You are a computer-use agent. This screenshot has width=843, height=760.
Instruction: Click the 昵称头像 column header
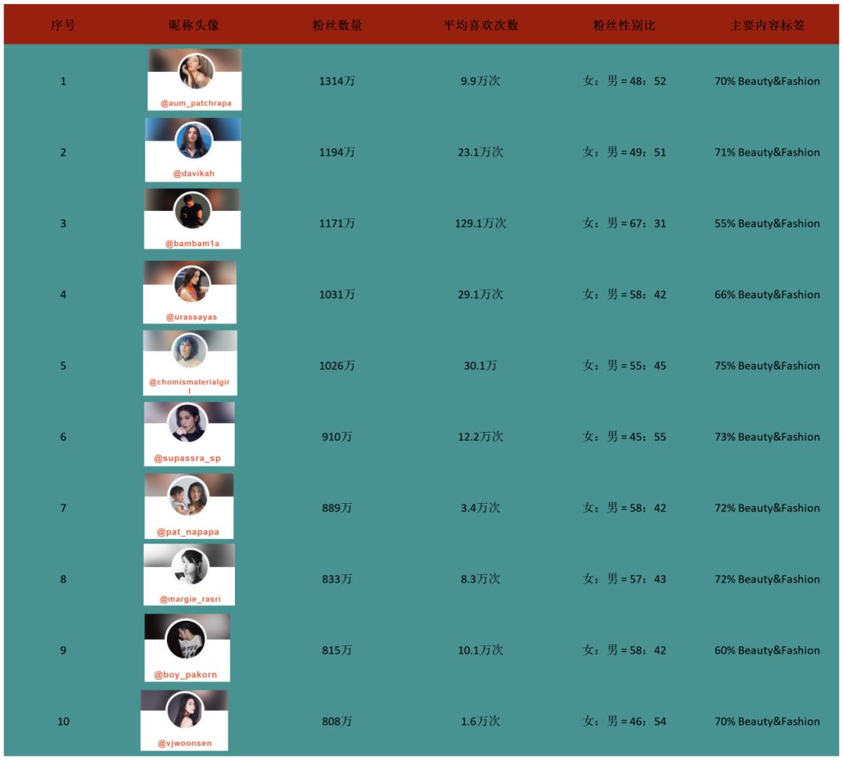(194, 25)
